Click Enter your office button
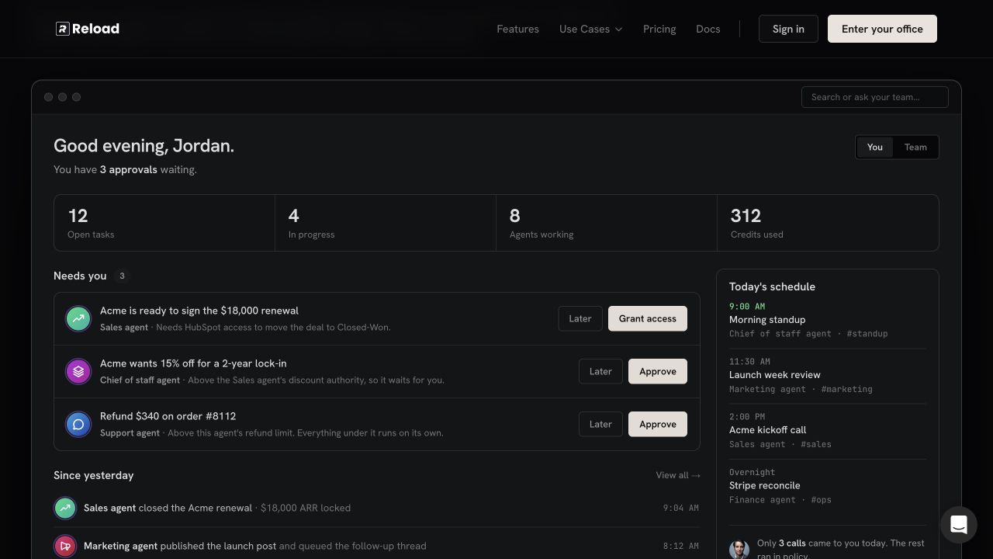 [x=882, y=29]
